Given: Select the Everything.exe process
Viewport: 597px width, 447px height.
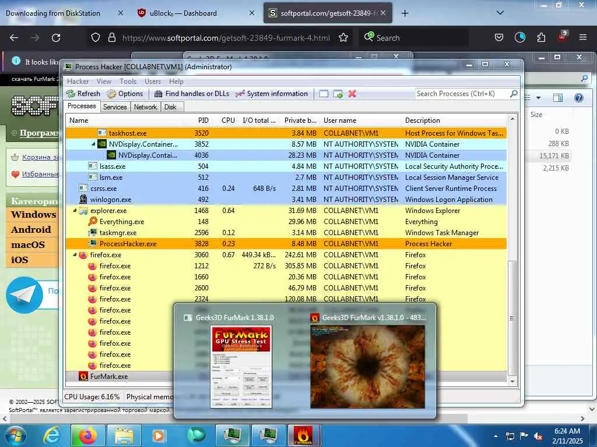Looking at the screenshot, I should click(286, 222).
